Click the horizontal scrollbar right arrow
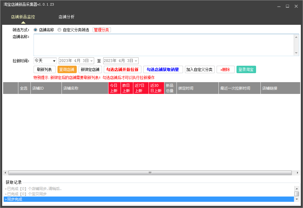303x208 pixels. click(298, 173)
